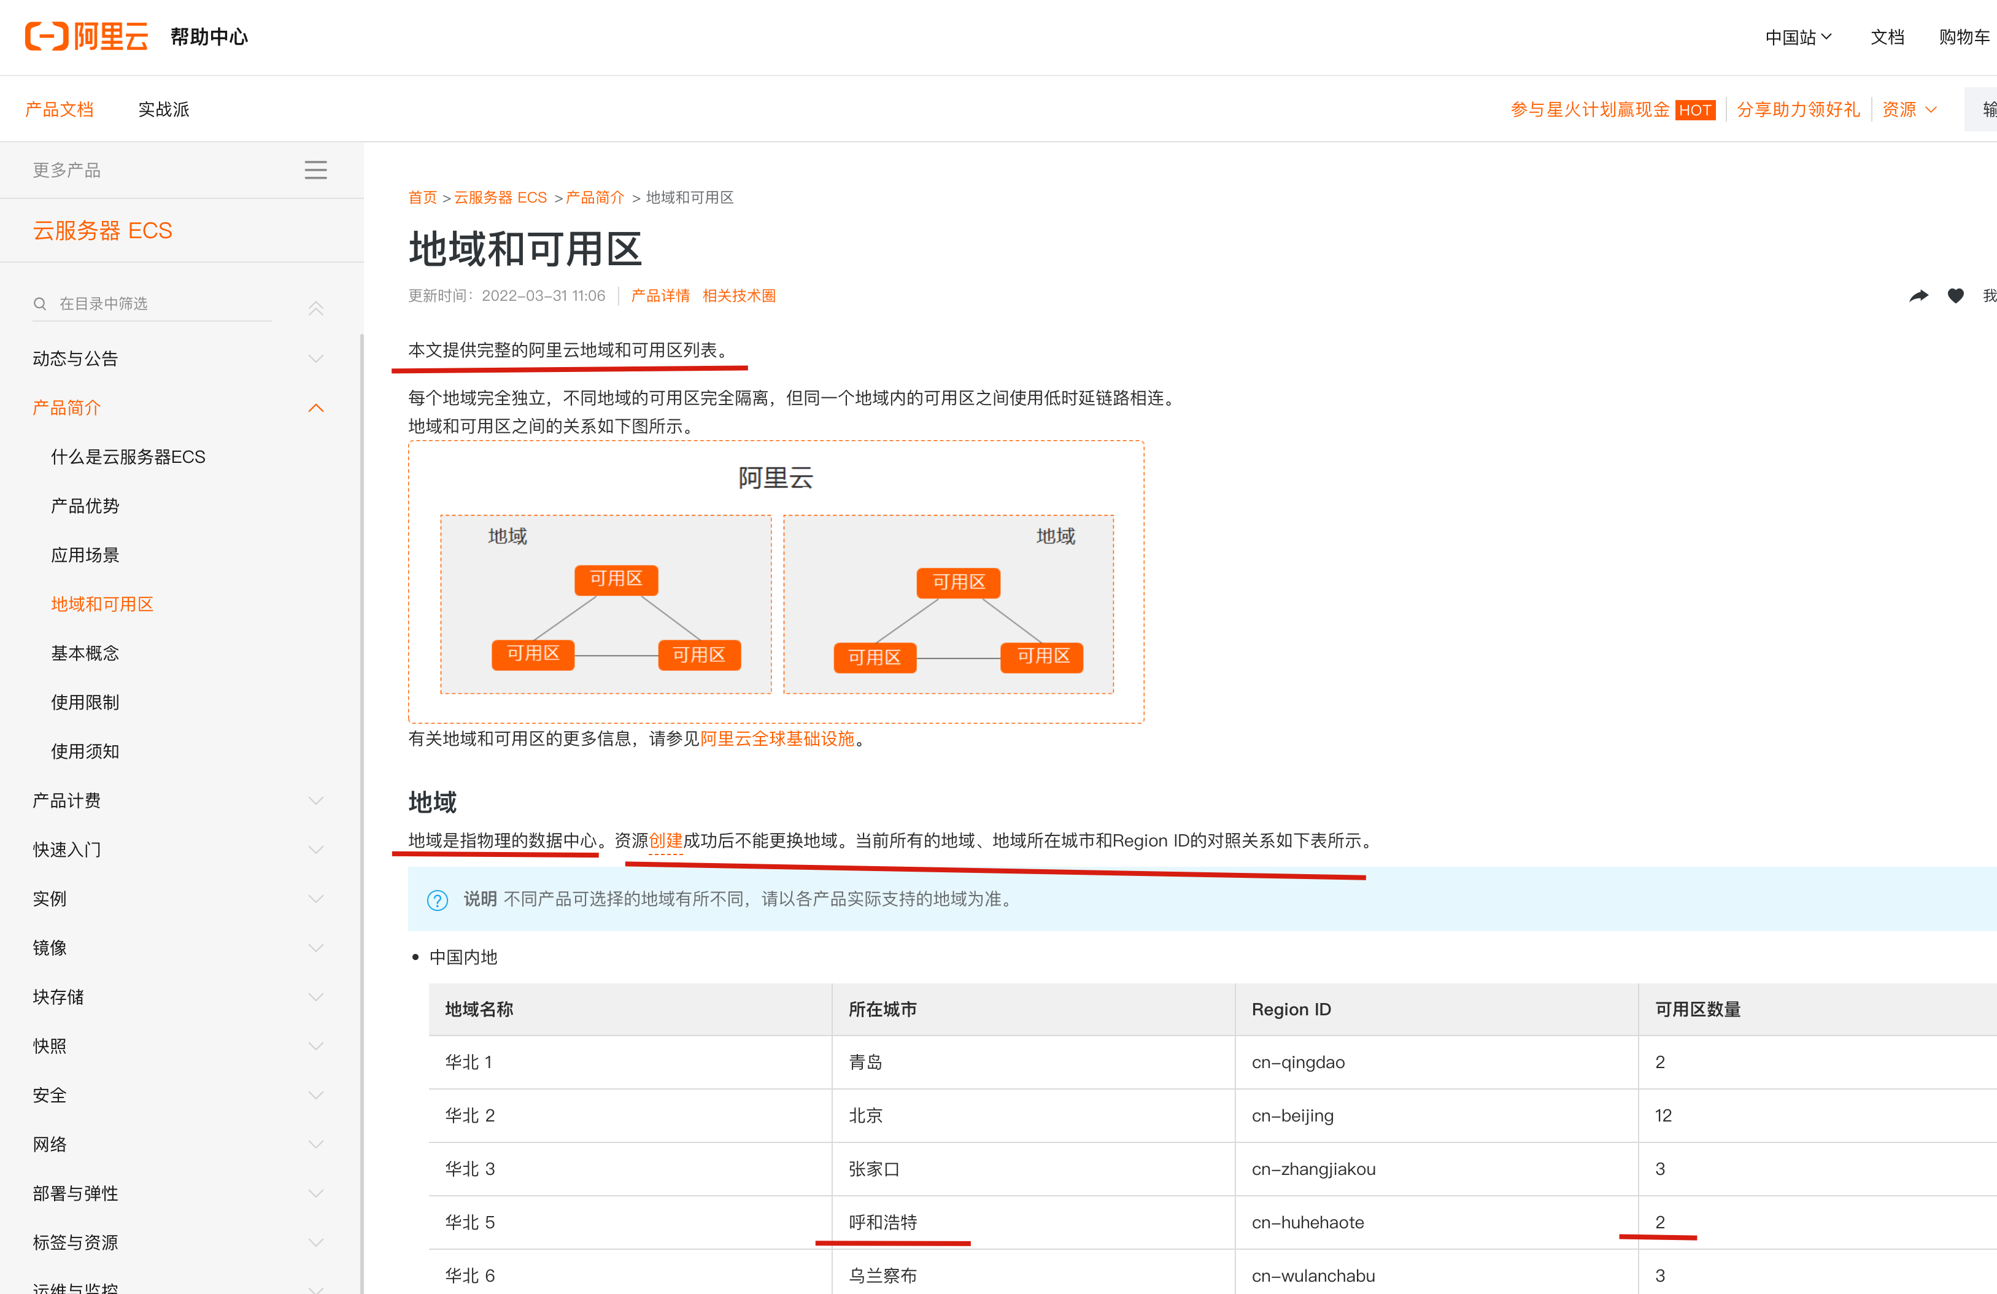Viewport: 1997px width, 1294px height.
Task: Open the 资源 dropdown
Action: pyautogui.click(x=1908, y=110)
